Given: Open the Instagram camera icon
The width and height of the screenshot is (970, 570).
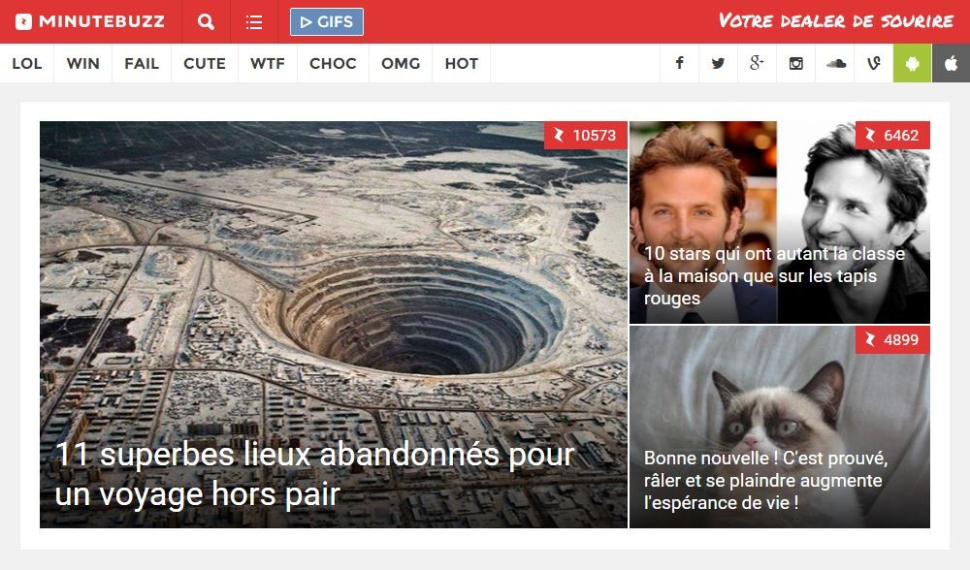Looking at the screenshot, I should pyautogui.click(x=795, y=63).
